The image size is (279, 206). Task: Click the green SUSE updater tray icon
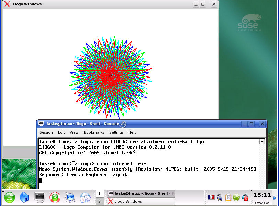(236, 197)
